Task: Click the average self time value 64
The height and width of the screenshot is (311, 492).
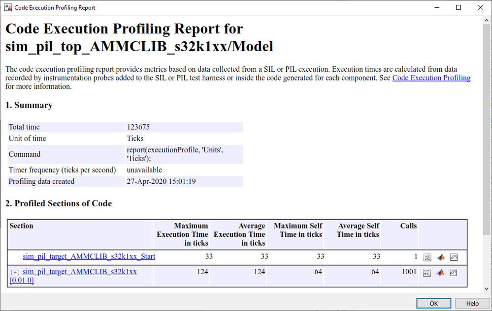Action: pyautogui.click(x=375, y=272)
